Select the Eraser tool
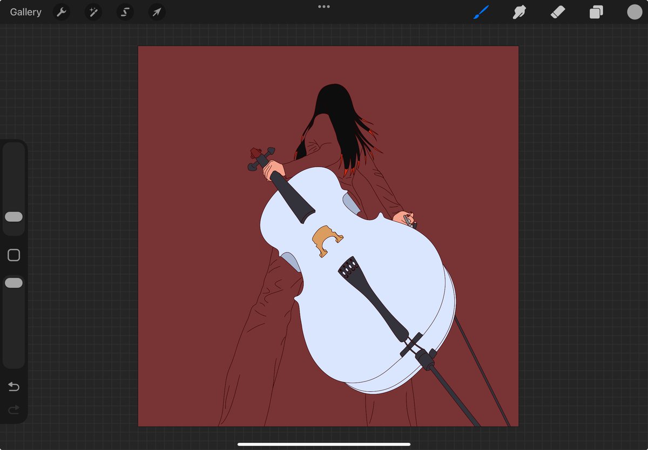Viewport: 648px width, 450px height. click(x=557, y=12)
